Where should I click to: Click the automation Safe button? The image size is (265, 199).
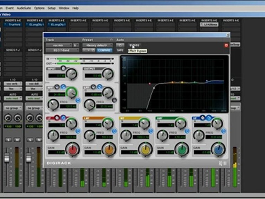[120, 50]
